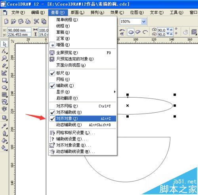The image size is (198, 195).
Task: Click the Copy icon
Action: (x=44, y=21)
